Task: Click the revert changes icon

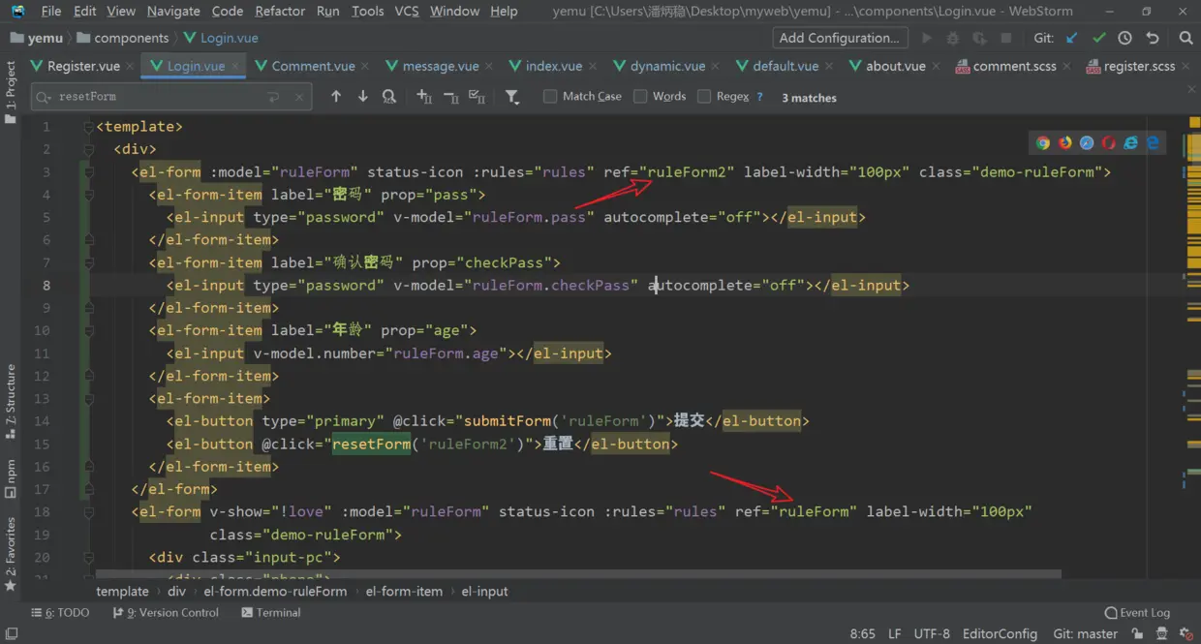Action: pyautogui.click(x=1152, y=38)
